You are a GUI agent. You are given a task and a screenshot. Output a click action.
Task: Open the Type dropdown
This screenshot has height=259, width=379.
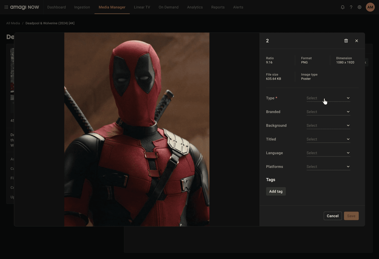tap(328, 98)
